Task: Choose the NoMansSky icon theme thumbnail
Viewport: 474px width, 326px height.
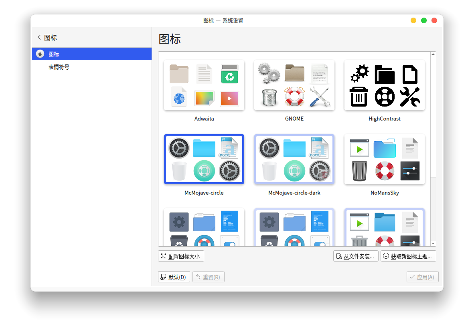Action: tap(385, 159)
